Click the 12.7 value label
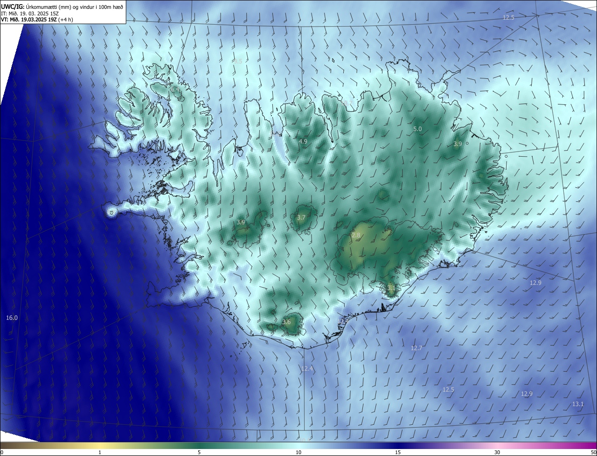Screen dimensions: 597x456 (417, 348)
